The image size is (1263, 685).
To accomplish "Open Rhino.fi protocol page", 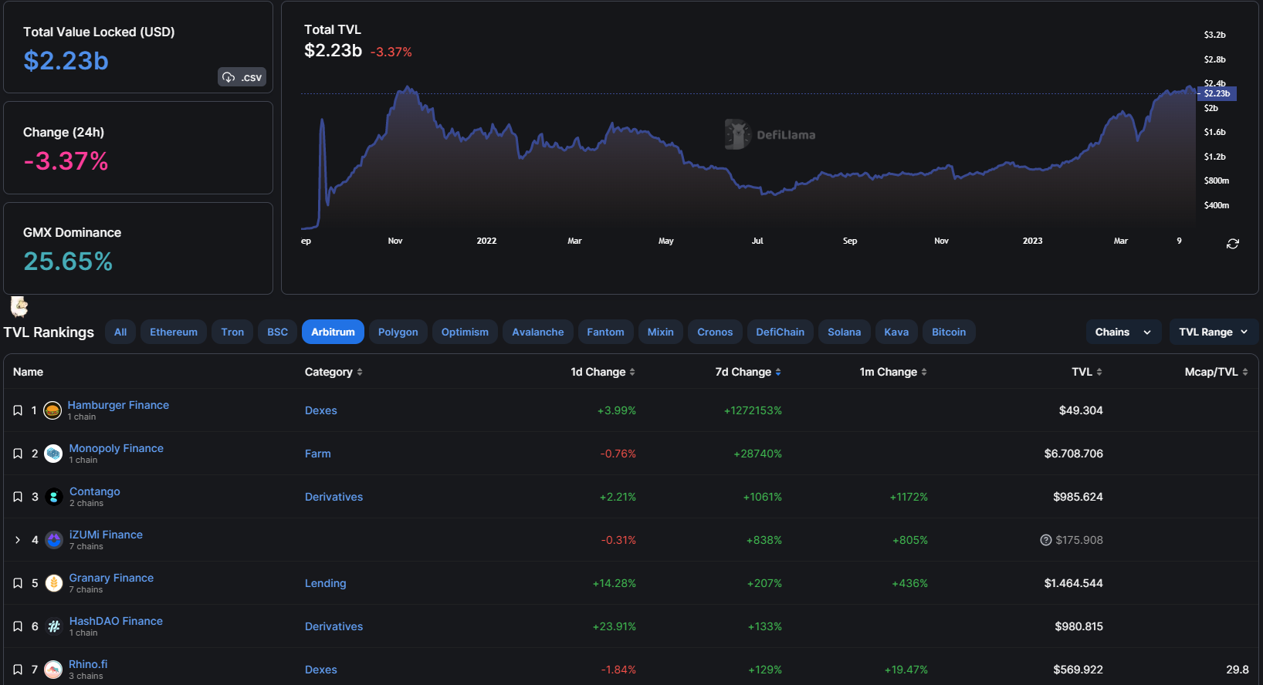I will (x=88, y=664).
